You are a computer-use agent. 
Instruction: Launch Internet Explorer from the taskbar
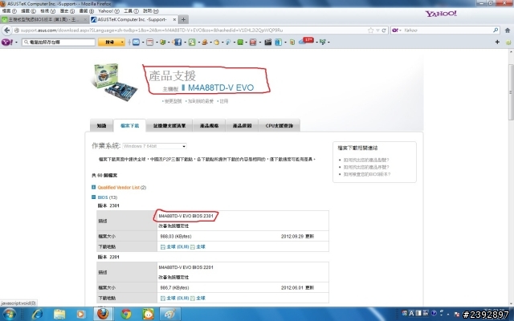click(x=37, y=314)
